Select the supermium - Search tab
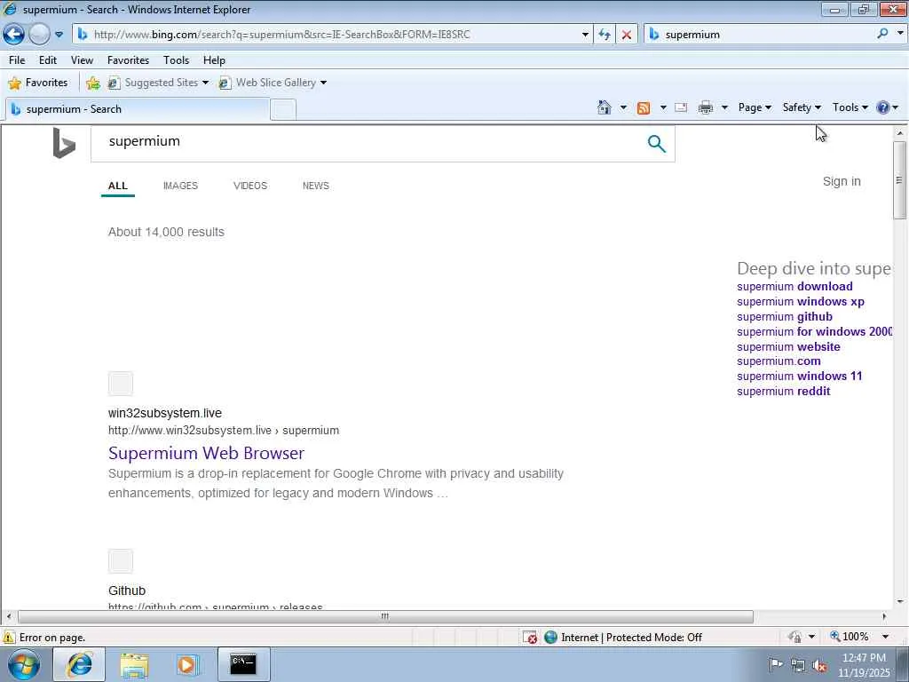Screen dimensions: 909x682 pos(137,109)
